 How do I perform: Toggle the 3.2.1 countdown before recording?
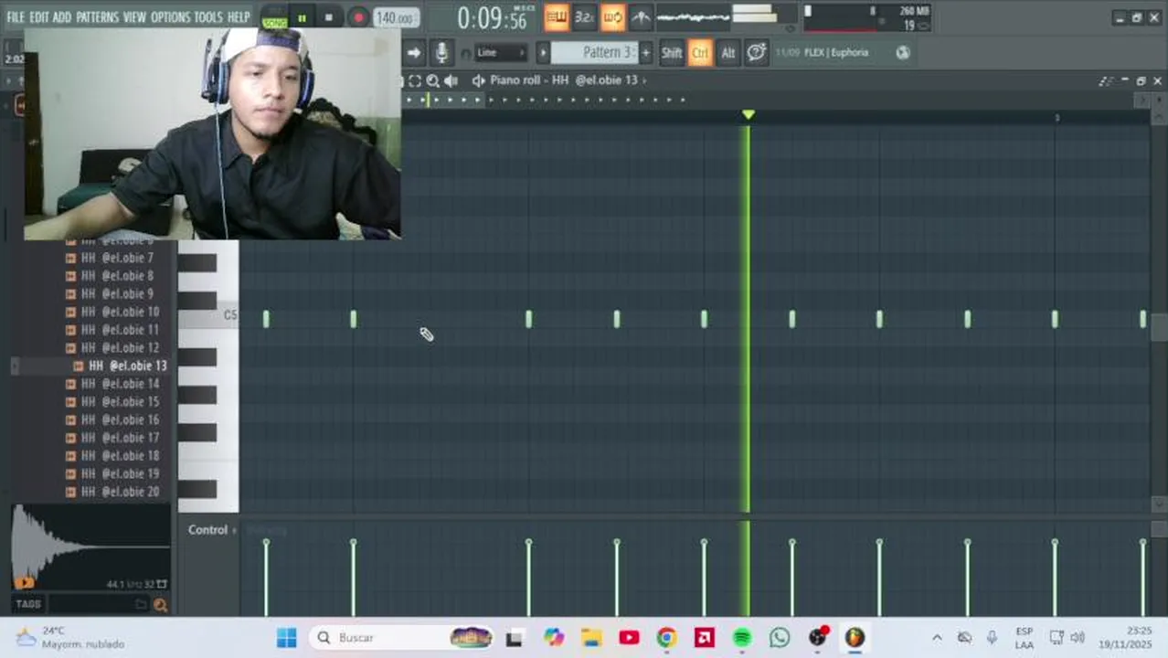tap(584, 17)
